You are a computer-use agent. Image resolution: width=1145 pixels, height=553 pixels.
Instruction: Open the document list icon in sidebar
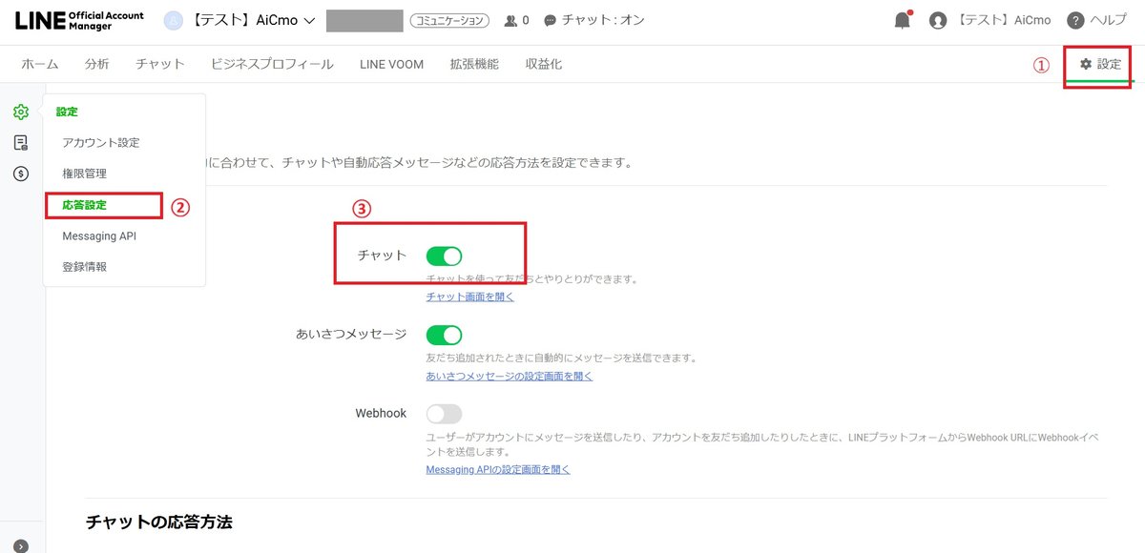point(21,143)
